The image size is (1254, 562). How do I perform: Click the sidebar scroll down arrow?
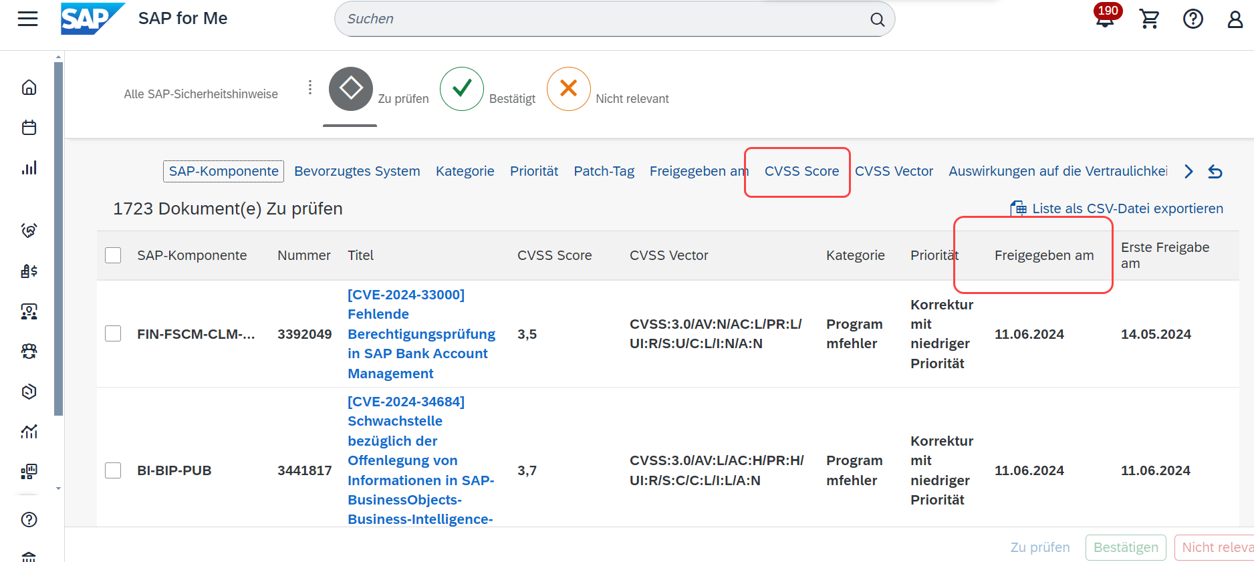coord(58,488)
